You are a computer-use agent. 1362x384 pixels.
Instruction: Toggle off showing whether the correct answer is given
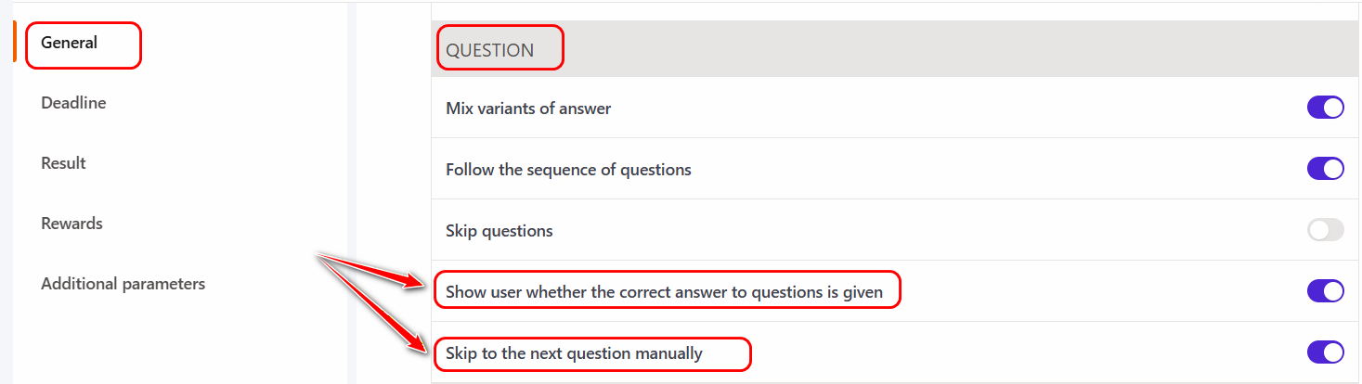[1325, 291]
